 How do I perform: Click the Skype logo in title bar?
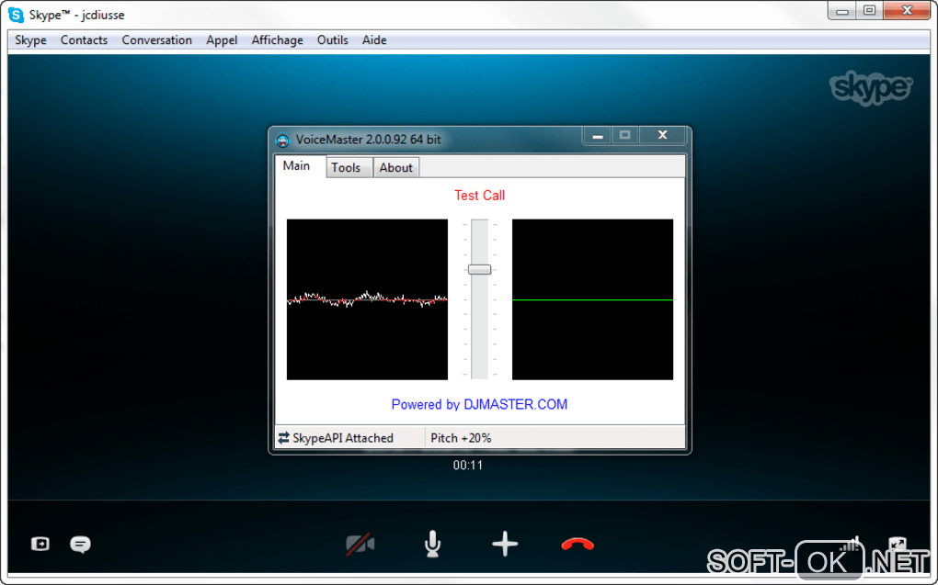17,15
